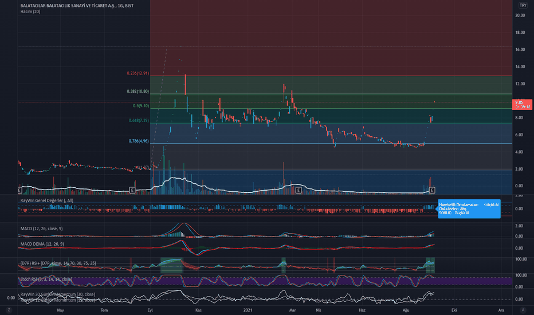The height and width of the screenshot is (315, 534).
Task: Select the RayWin 12 Günlük Momentum label
Action: pyautogui.click(x=57, y=300)
